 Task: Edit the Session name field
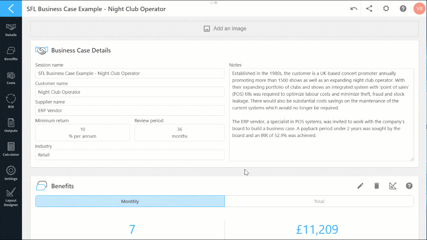pos(130,73)
